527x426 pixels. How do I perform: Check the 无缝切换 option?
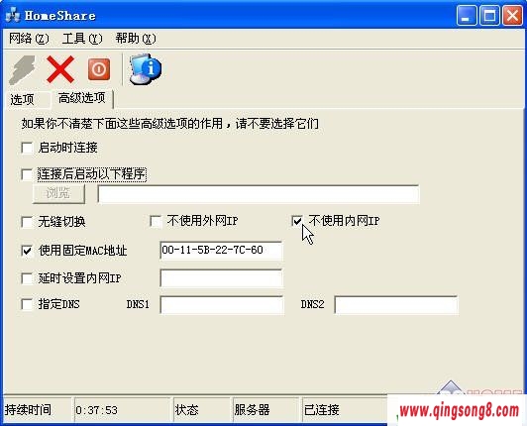point(27,222)
